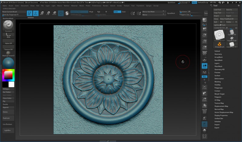
Task: Click the Solo mode button
Action: [x=204, y=131]
